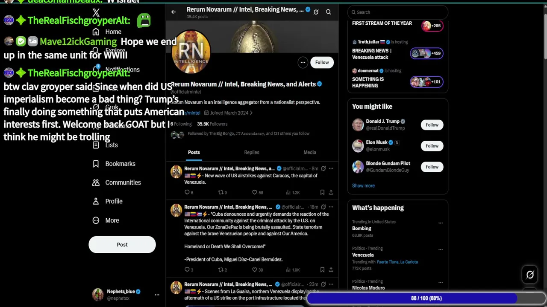Open the More circle icon in sidebar

(x=96, y=220)
